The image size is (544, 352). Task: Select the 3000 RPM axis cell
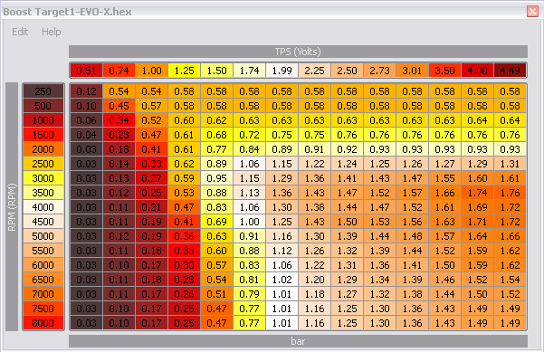point(43,178)
